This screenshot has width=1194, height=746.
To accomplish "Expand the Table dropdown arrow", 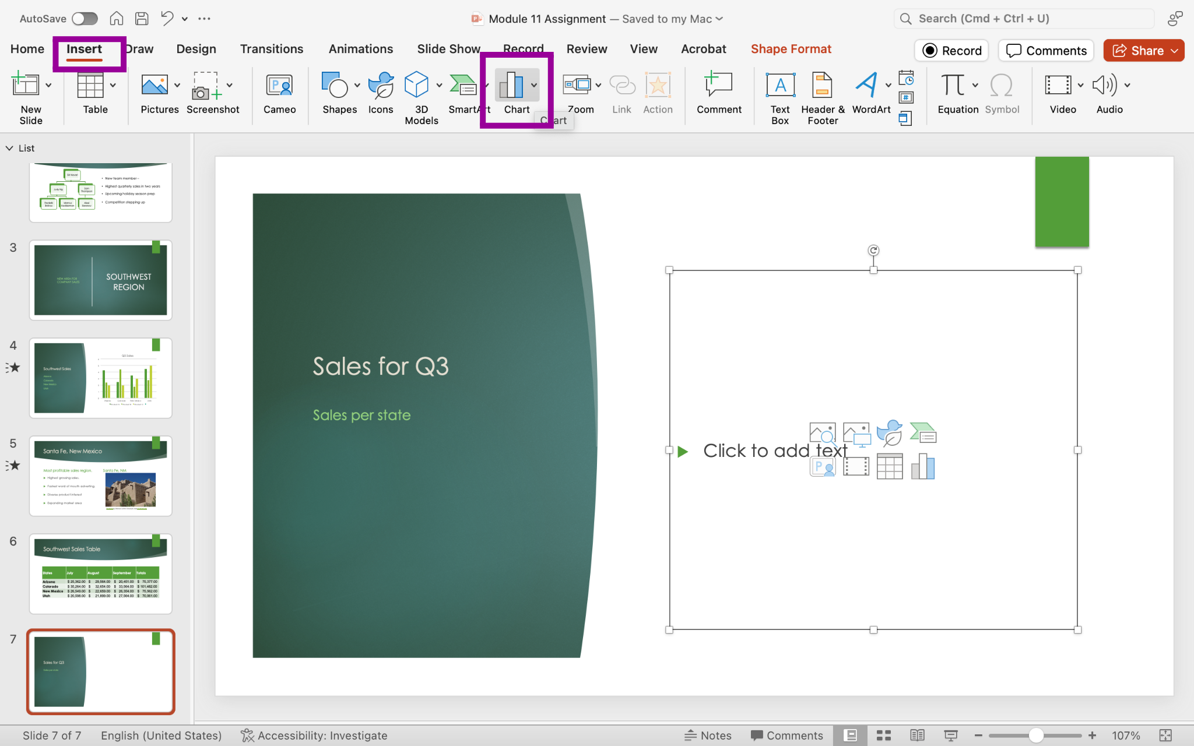I will coord(113,86).
